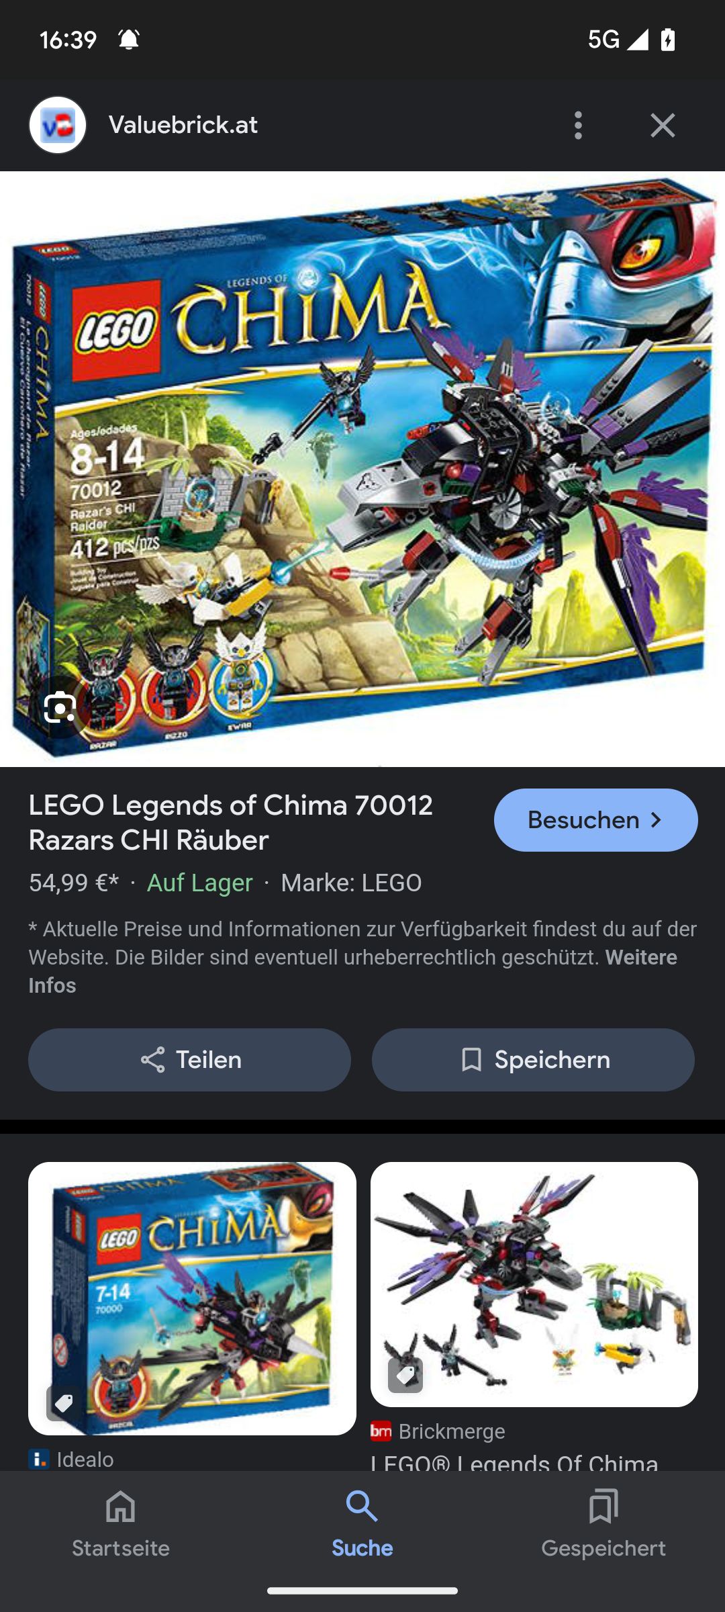Visit the site via Besuchen button
The width and height of the screenshot is (725, 1612).
click(596, 820)
